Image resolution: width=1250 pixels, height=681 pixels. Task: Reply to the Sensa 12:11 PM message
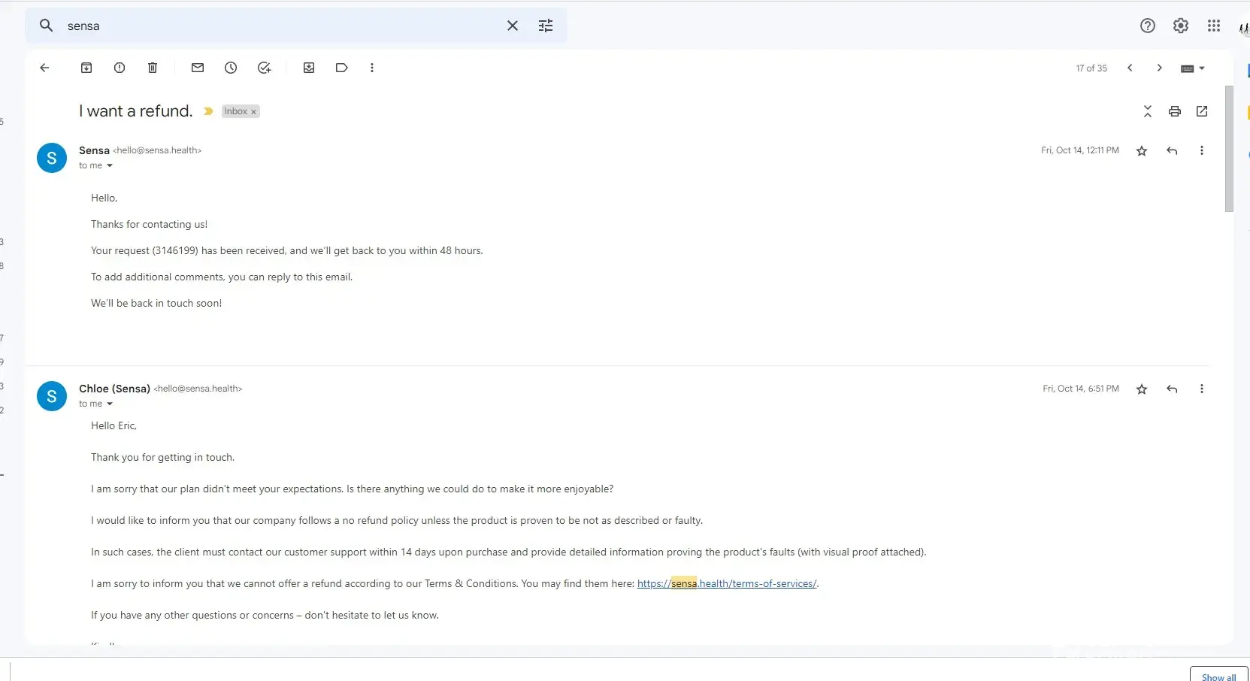click(1172, 151)
